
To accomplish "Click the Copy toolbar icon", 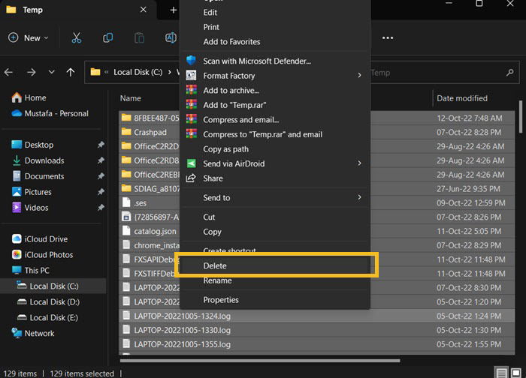I will (107, 37).
